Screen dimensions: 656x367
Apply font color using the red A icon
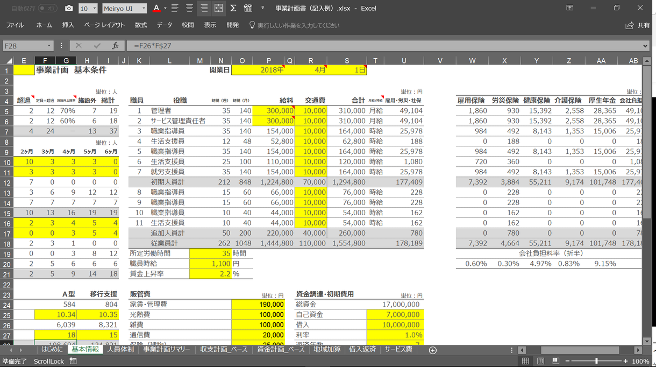156,9
